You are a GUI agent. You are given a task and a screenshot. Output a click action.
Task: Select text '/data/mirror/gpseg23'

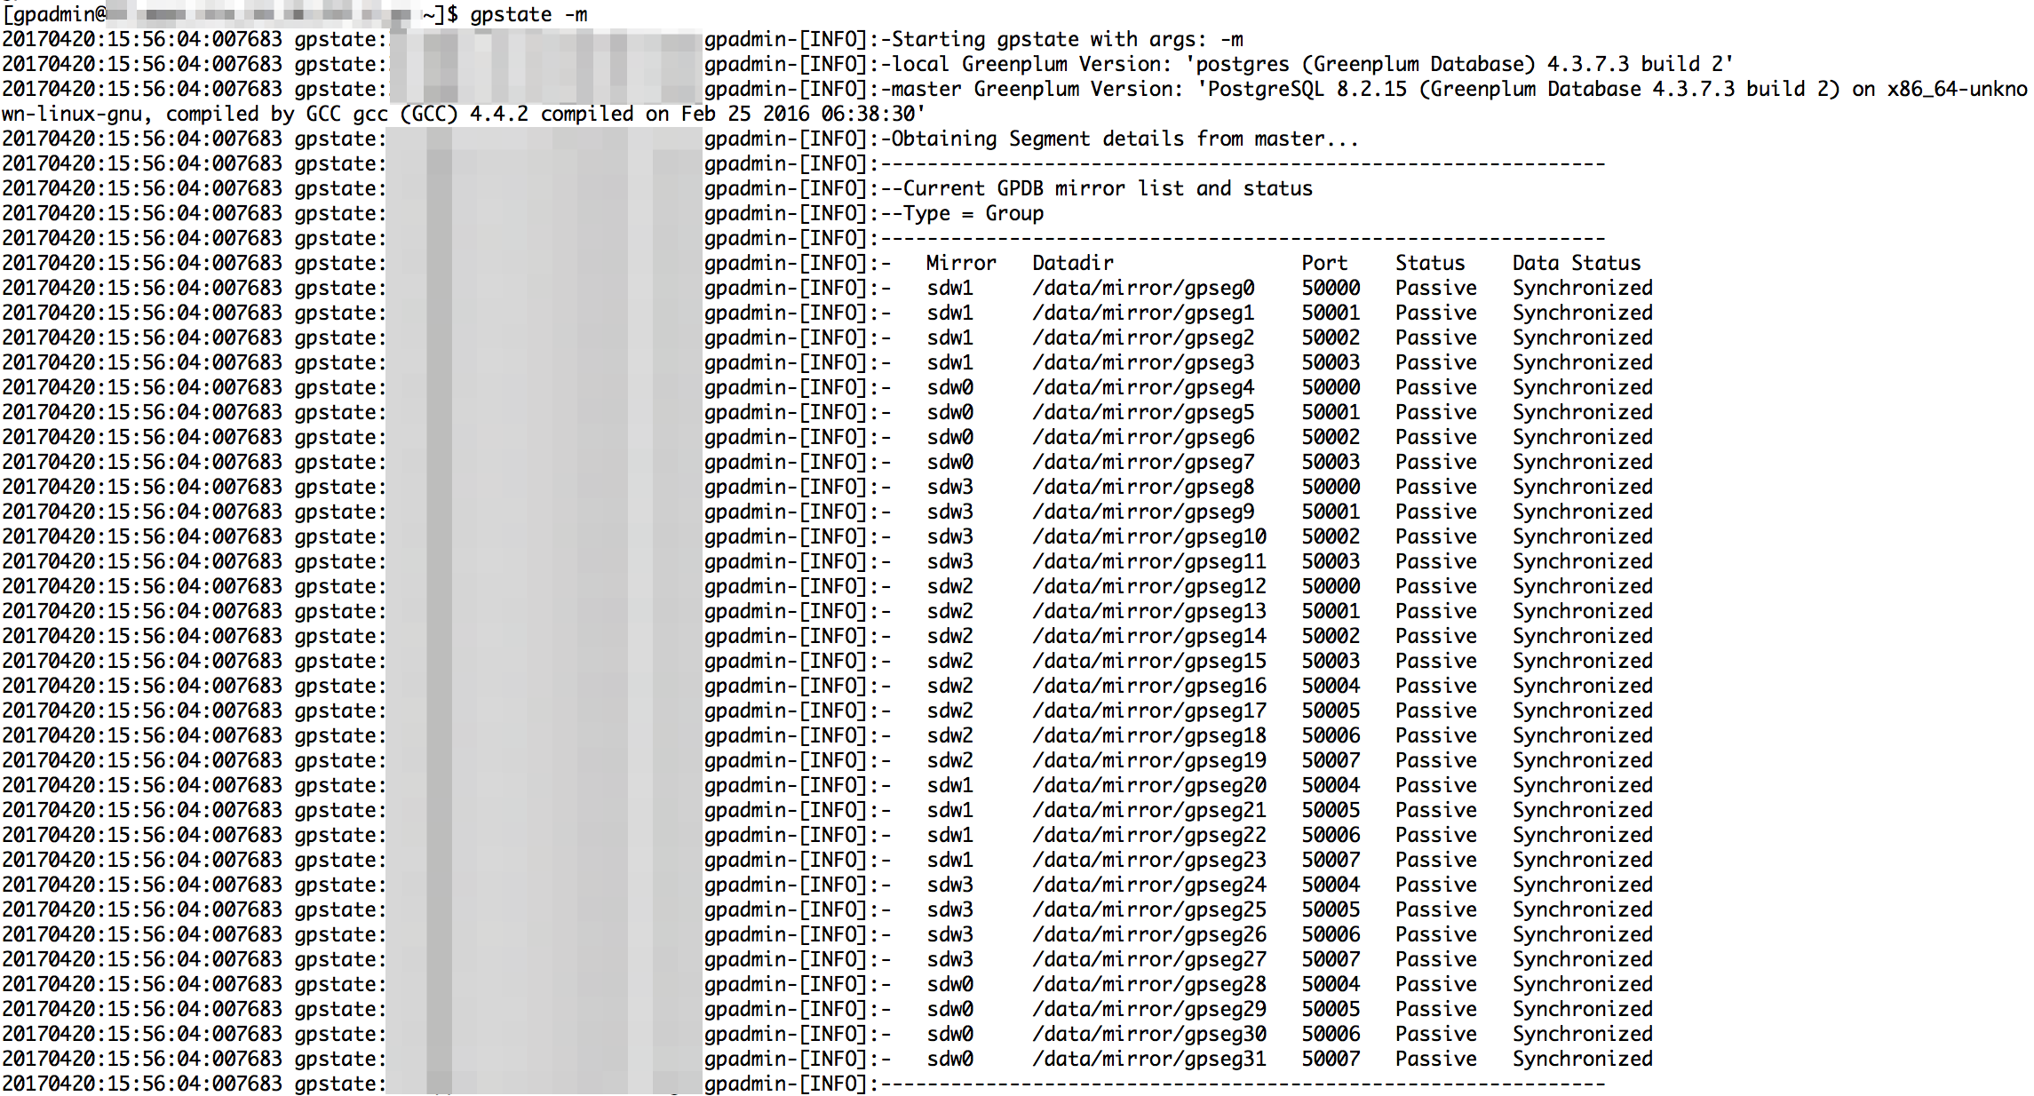click(x=1149, y=860)
